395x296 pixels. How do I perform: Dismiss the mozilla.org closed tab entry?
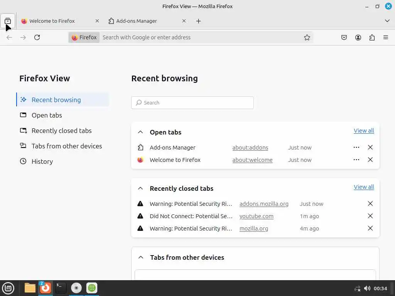(x=370, y=228)
